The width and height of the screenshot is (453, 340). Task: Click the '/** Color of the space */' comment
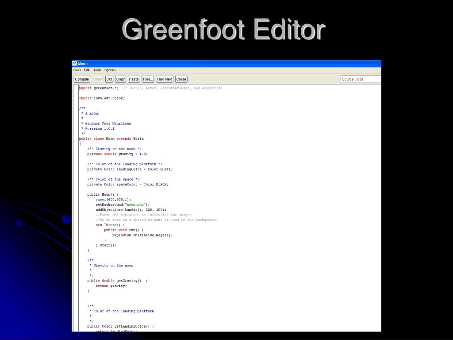pyautogui.click(x=113, y=179)
